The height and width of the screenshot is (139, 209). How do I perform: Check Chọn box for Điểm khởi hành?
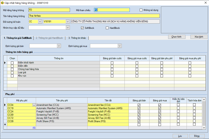12,63
